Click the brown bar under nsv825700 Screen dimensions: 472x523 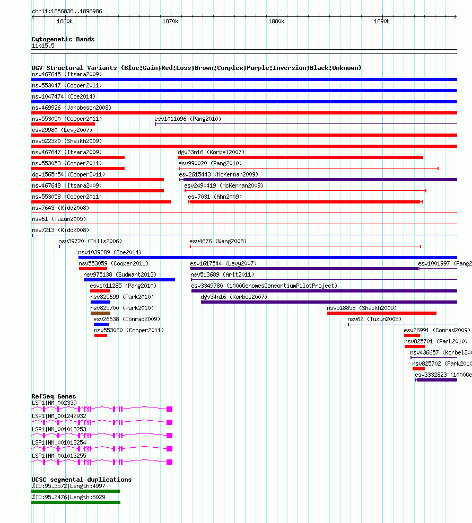(x=100, y=313)
